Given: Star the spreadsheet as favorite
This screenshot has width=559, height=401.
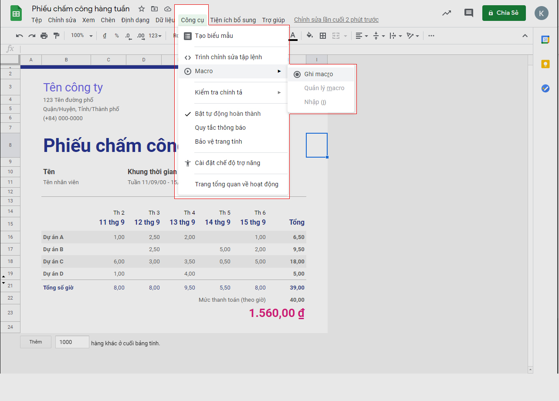Looking at the screenshot, I should tap(141, 8).
